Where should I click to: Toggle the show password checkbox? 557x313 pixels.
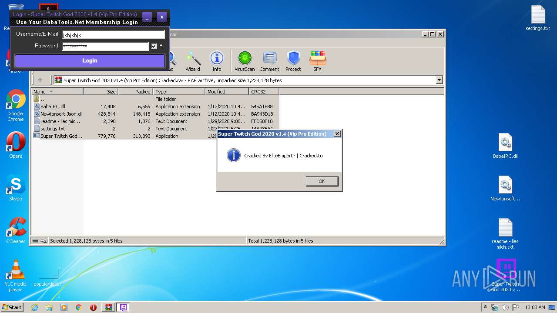[x=154, y=46]
